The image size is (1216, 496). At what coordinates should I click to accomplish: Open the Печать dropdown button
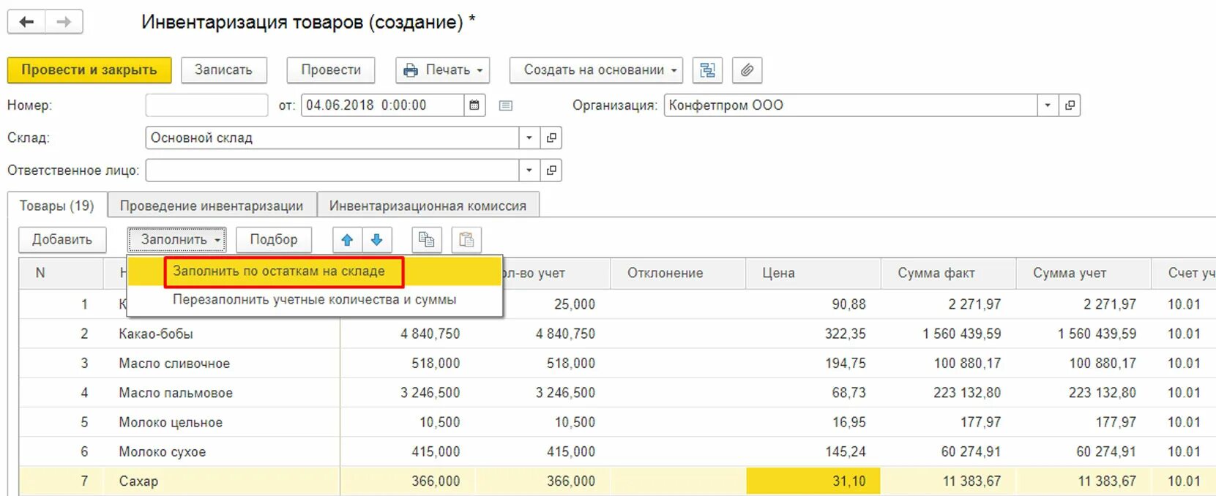(x=443, y=70)
